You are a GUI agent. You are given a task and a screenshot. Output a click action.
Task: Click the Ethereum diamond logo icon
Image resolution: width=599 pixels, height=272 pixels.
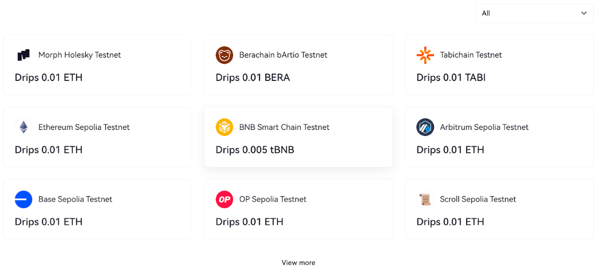point(24,127)
